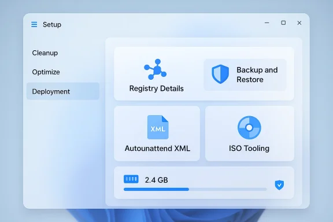Click the Setup window title
Screen dimensions: 333x222
(x=52, y=25)
